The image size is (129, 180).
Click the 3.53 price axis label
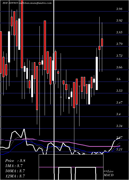pos(119,91)
